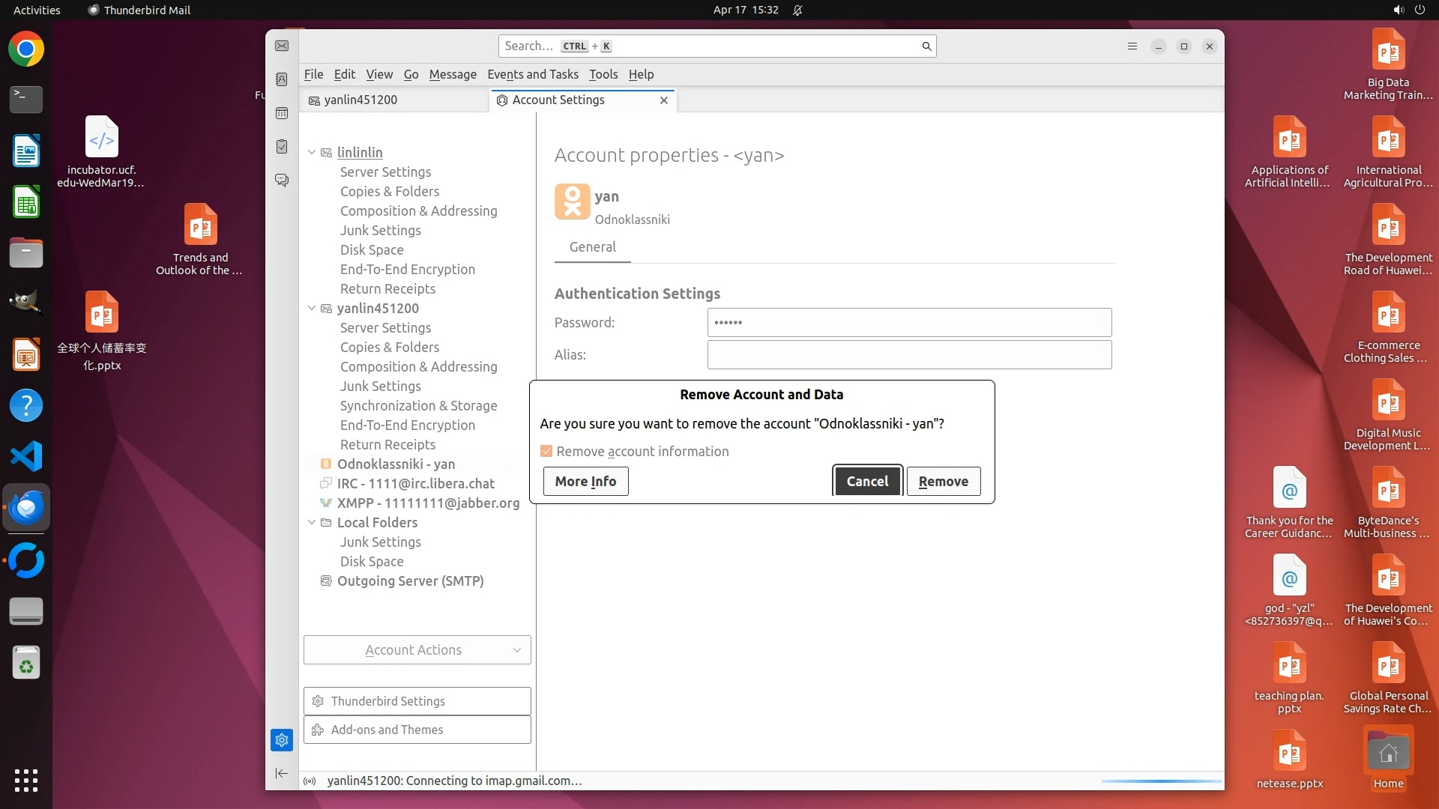Open the Thunderbird hamburger app menu
1439x809 pixels.
[x=1132, y=46]
